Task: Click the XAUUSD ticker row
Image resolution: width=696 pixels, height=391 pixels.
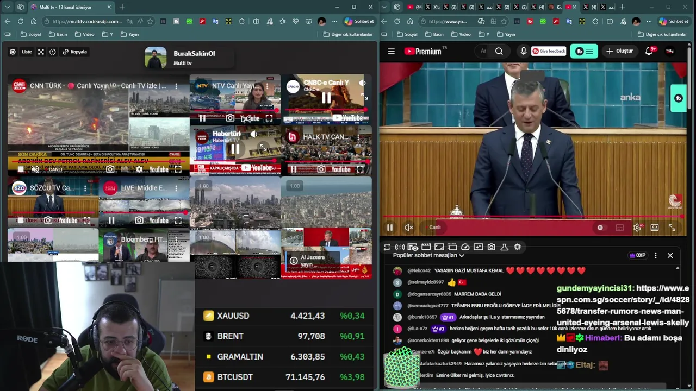Action: 285,316
